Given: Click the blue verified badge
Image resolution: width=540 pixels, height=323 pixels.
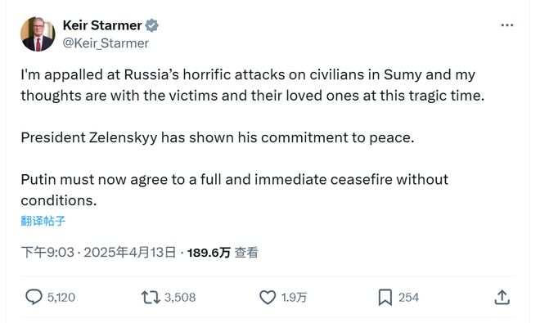Looking at the screenshot, I should pyautogui.click(x=152, y=25).
